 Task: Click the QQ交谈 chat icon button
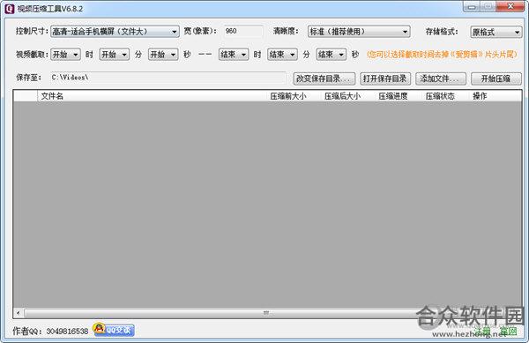[x=114, y=330]
